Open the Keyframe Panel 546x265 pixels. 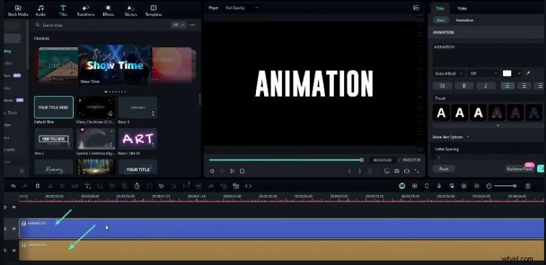(520, 169)
